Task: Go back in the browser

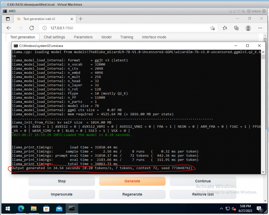Action: coord(9,28)
